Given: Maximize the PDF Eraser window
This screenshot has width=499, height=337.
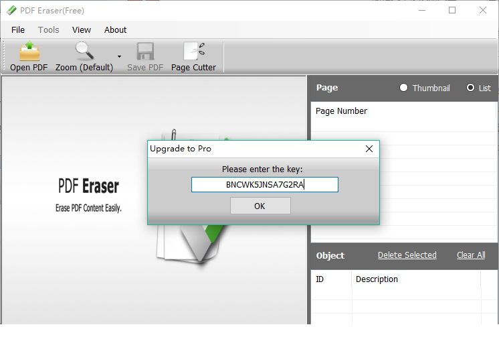Looking at the screenshot, I should [452, 10].
